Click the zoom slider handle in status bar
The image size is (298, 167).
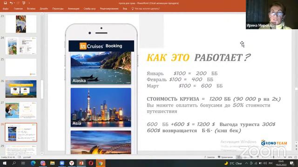273,157
